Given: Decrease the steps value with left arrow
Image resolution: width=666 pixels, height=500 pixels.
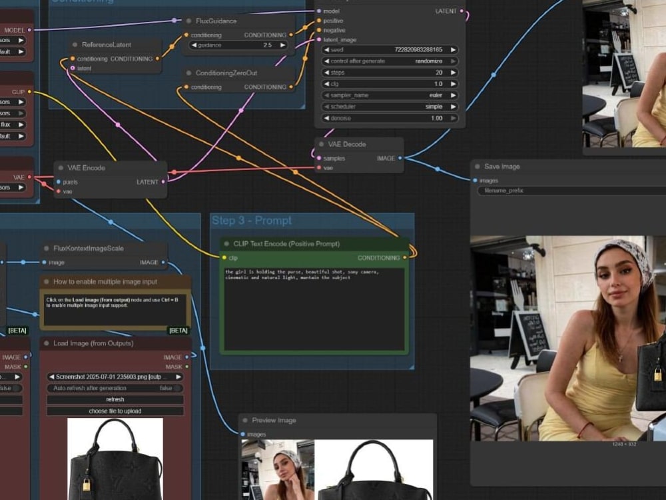Looking at the screenshot, I should (x=326, y=73).
